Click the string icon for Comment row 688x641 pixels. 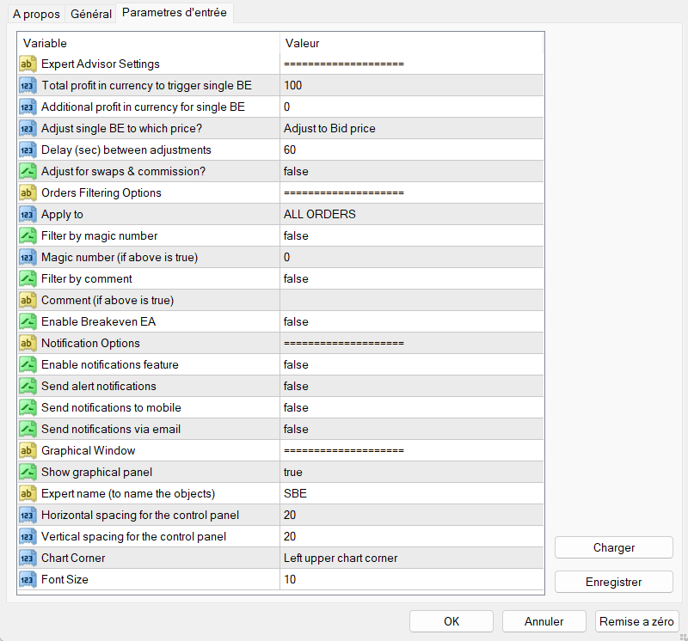(27, 301)
